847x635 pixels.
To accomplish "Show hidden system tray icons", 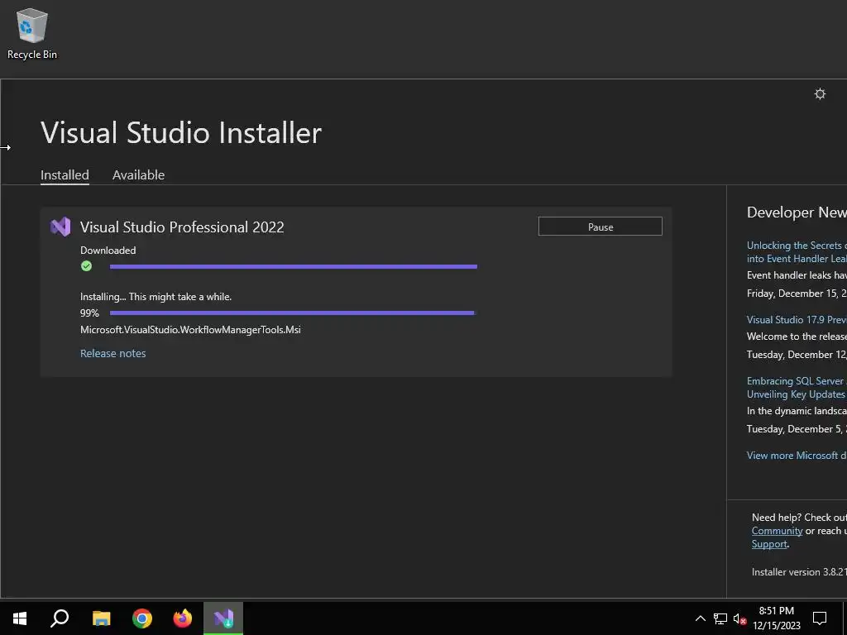I will click(700, 618).
